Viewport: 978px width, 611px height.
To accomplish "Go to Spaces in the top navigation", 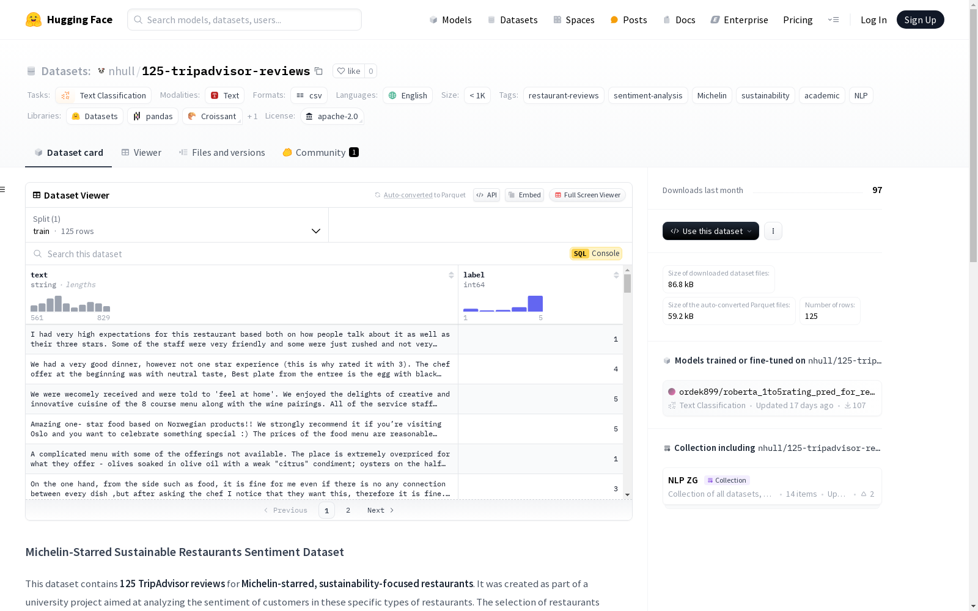I will (573, 20).
